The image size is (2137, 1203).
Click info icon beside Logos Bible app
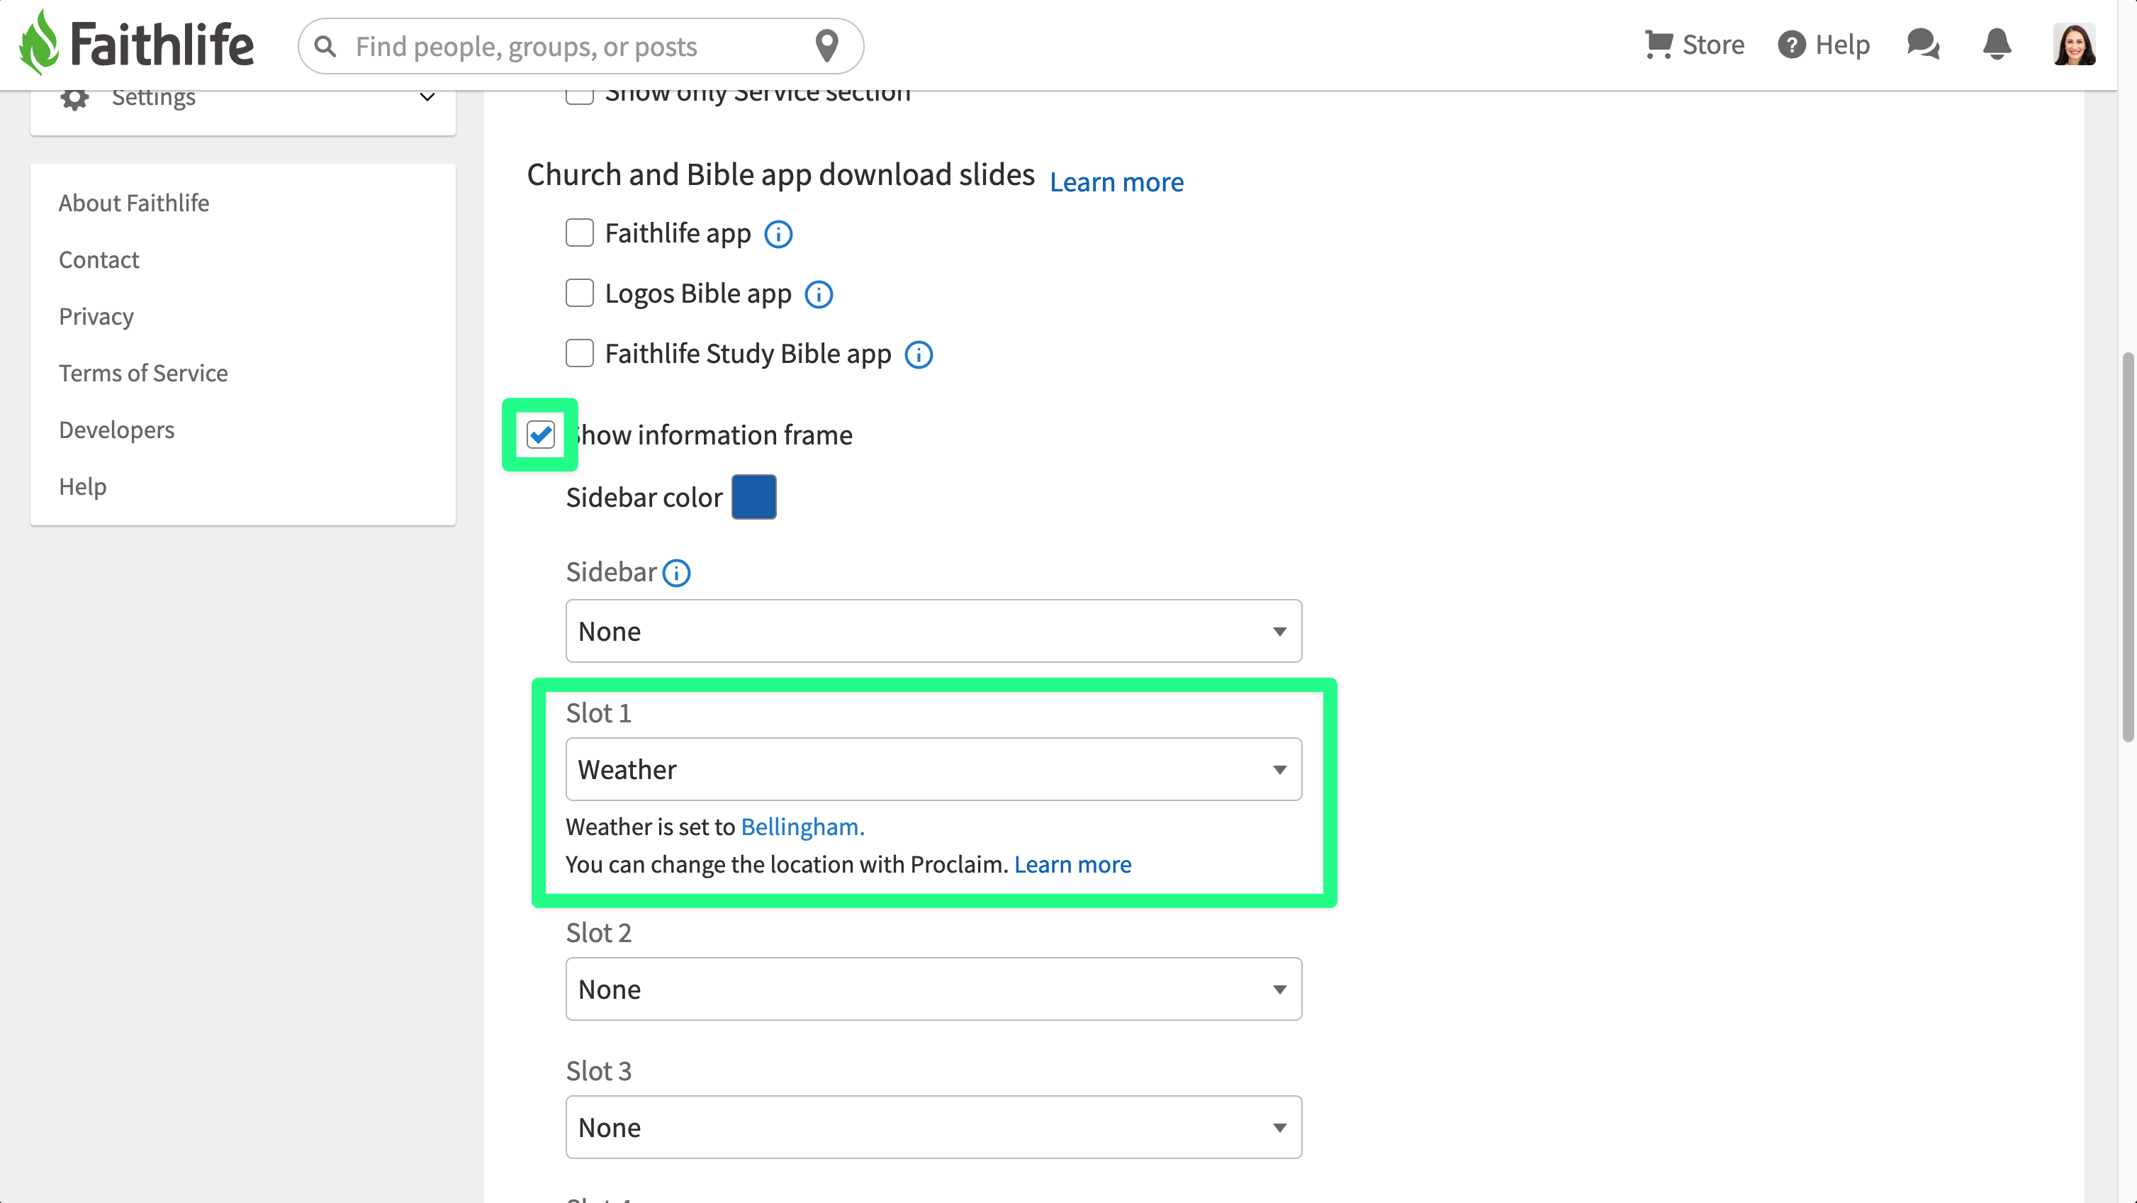click(x=819, y=294)
